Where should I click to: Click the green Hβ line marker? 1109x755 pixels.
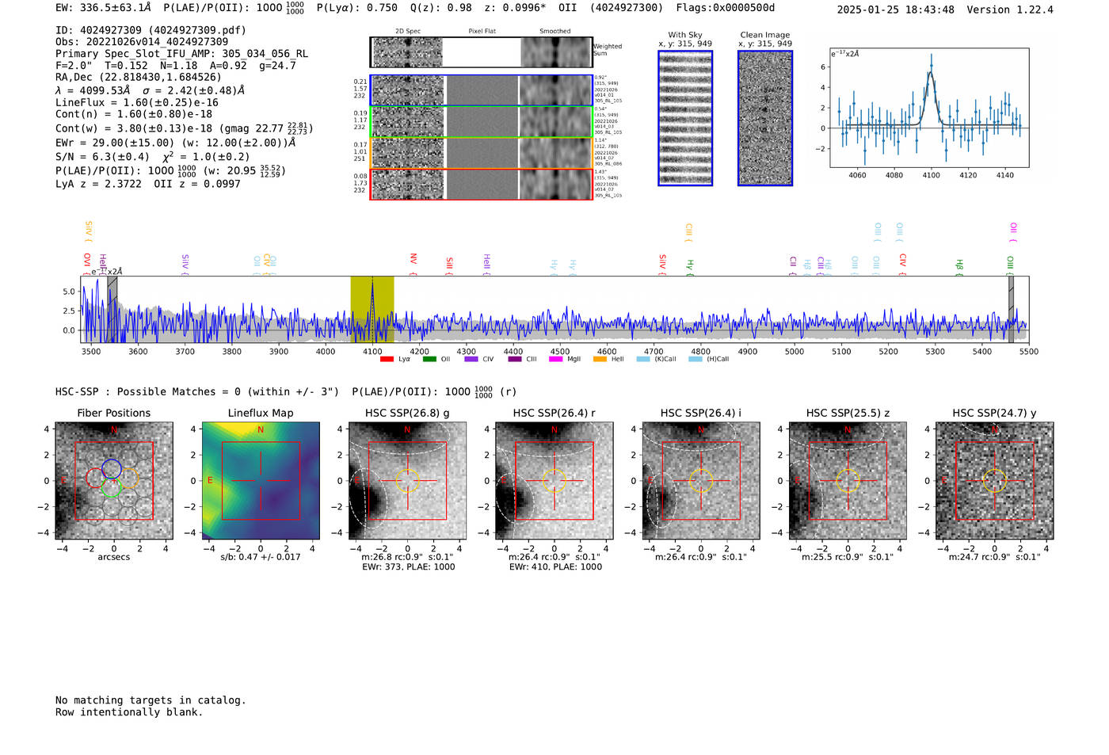click(959, 266)
